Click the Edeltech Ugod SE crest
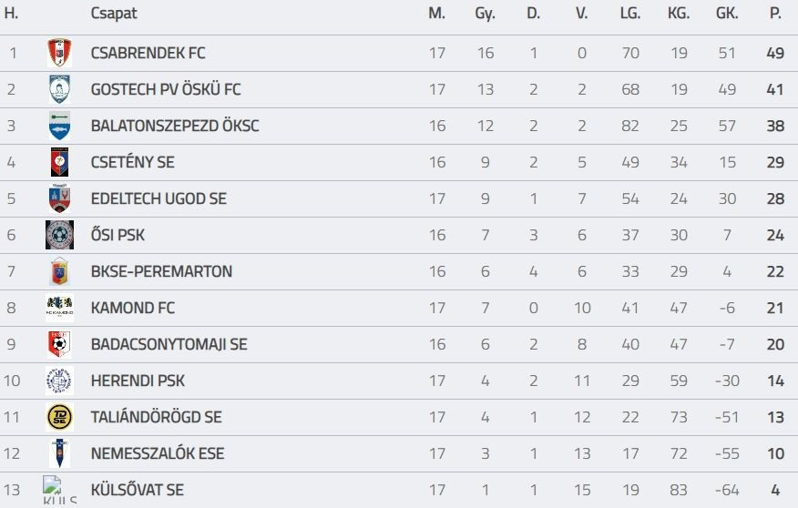Image resolution: width=798 pixels, height=508 pixels. click(59, 198)
